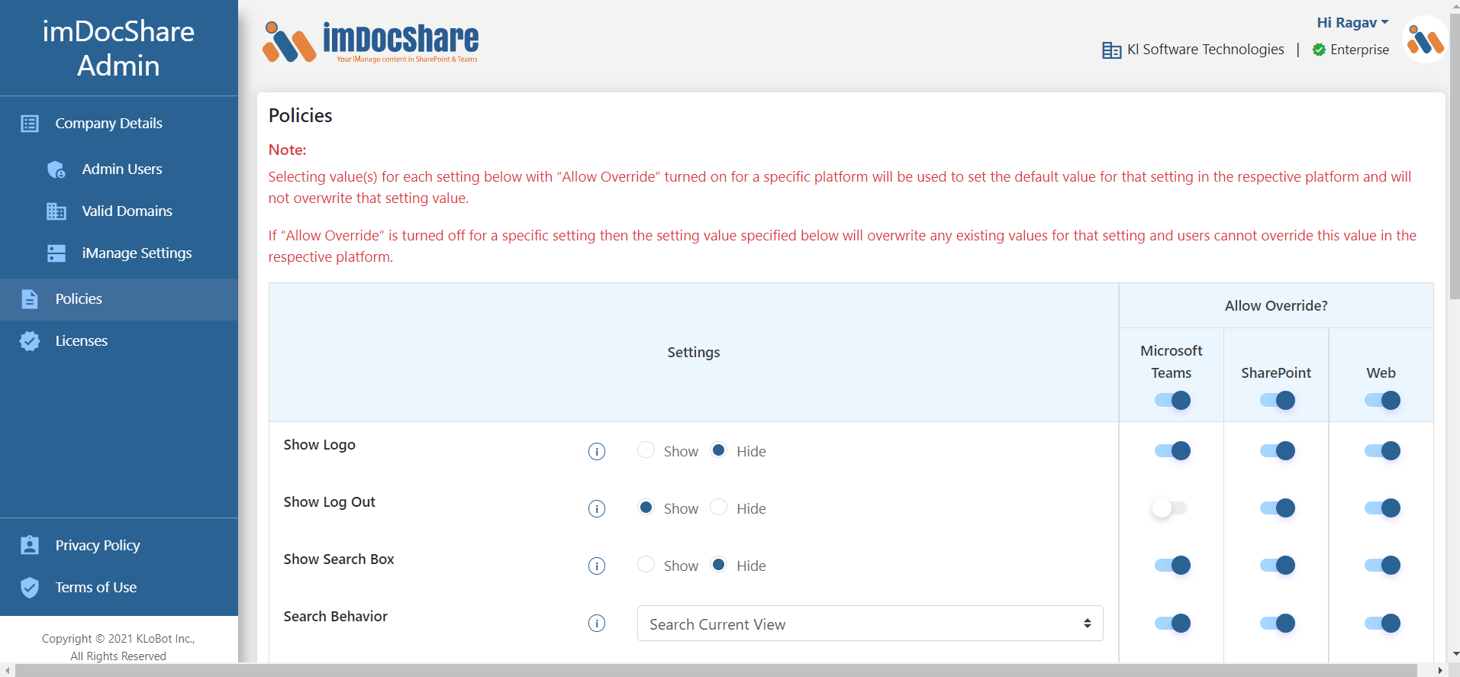
Task: Click the Enterprise plan label
Action: [x=1359, y=50]
